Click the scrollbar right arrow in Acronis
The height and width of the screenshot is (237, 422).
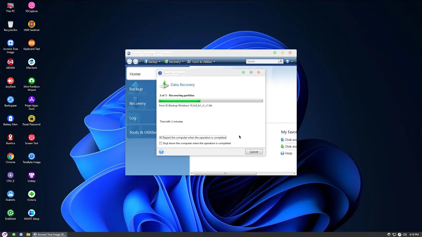point(295,173)
